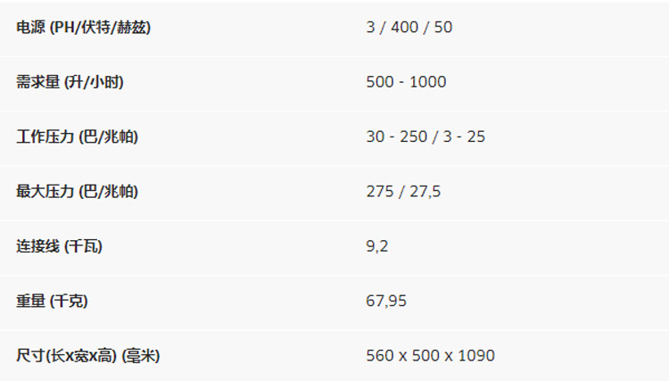This screenshot has width=669, height=381.
Task: Select the 560 x 500 x 1090 value
Action: click(x=430, y=356)
